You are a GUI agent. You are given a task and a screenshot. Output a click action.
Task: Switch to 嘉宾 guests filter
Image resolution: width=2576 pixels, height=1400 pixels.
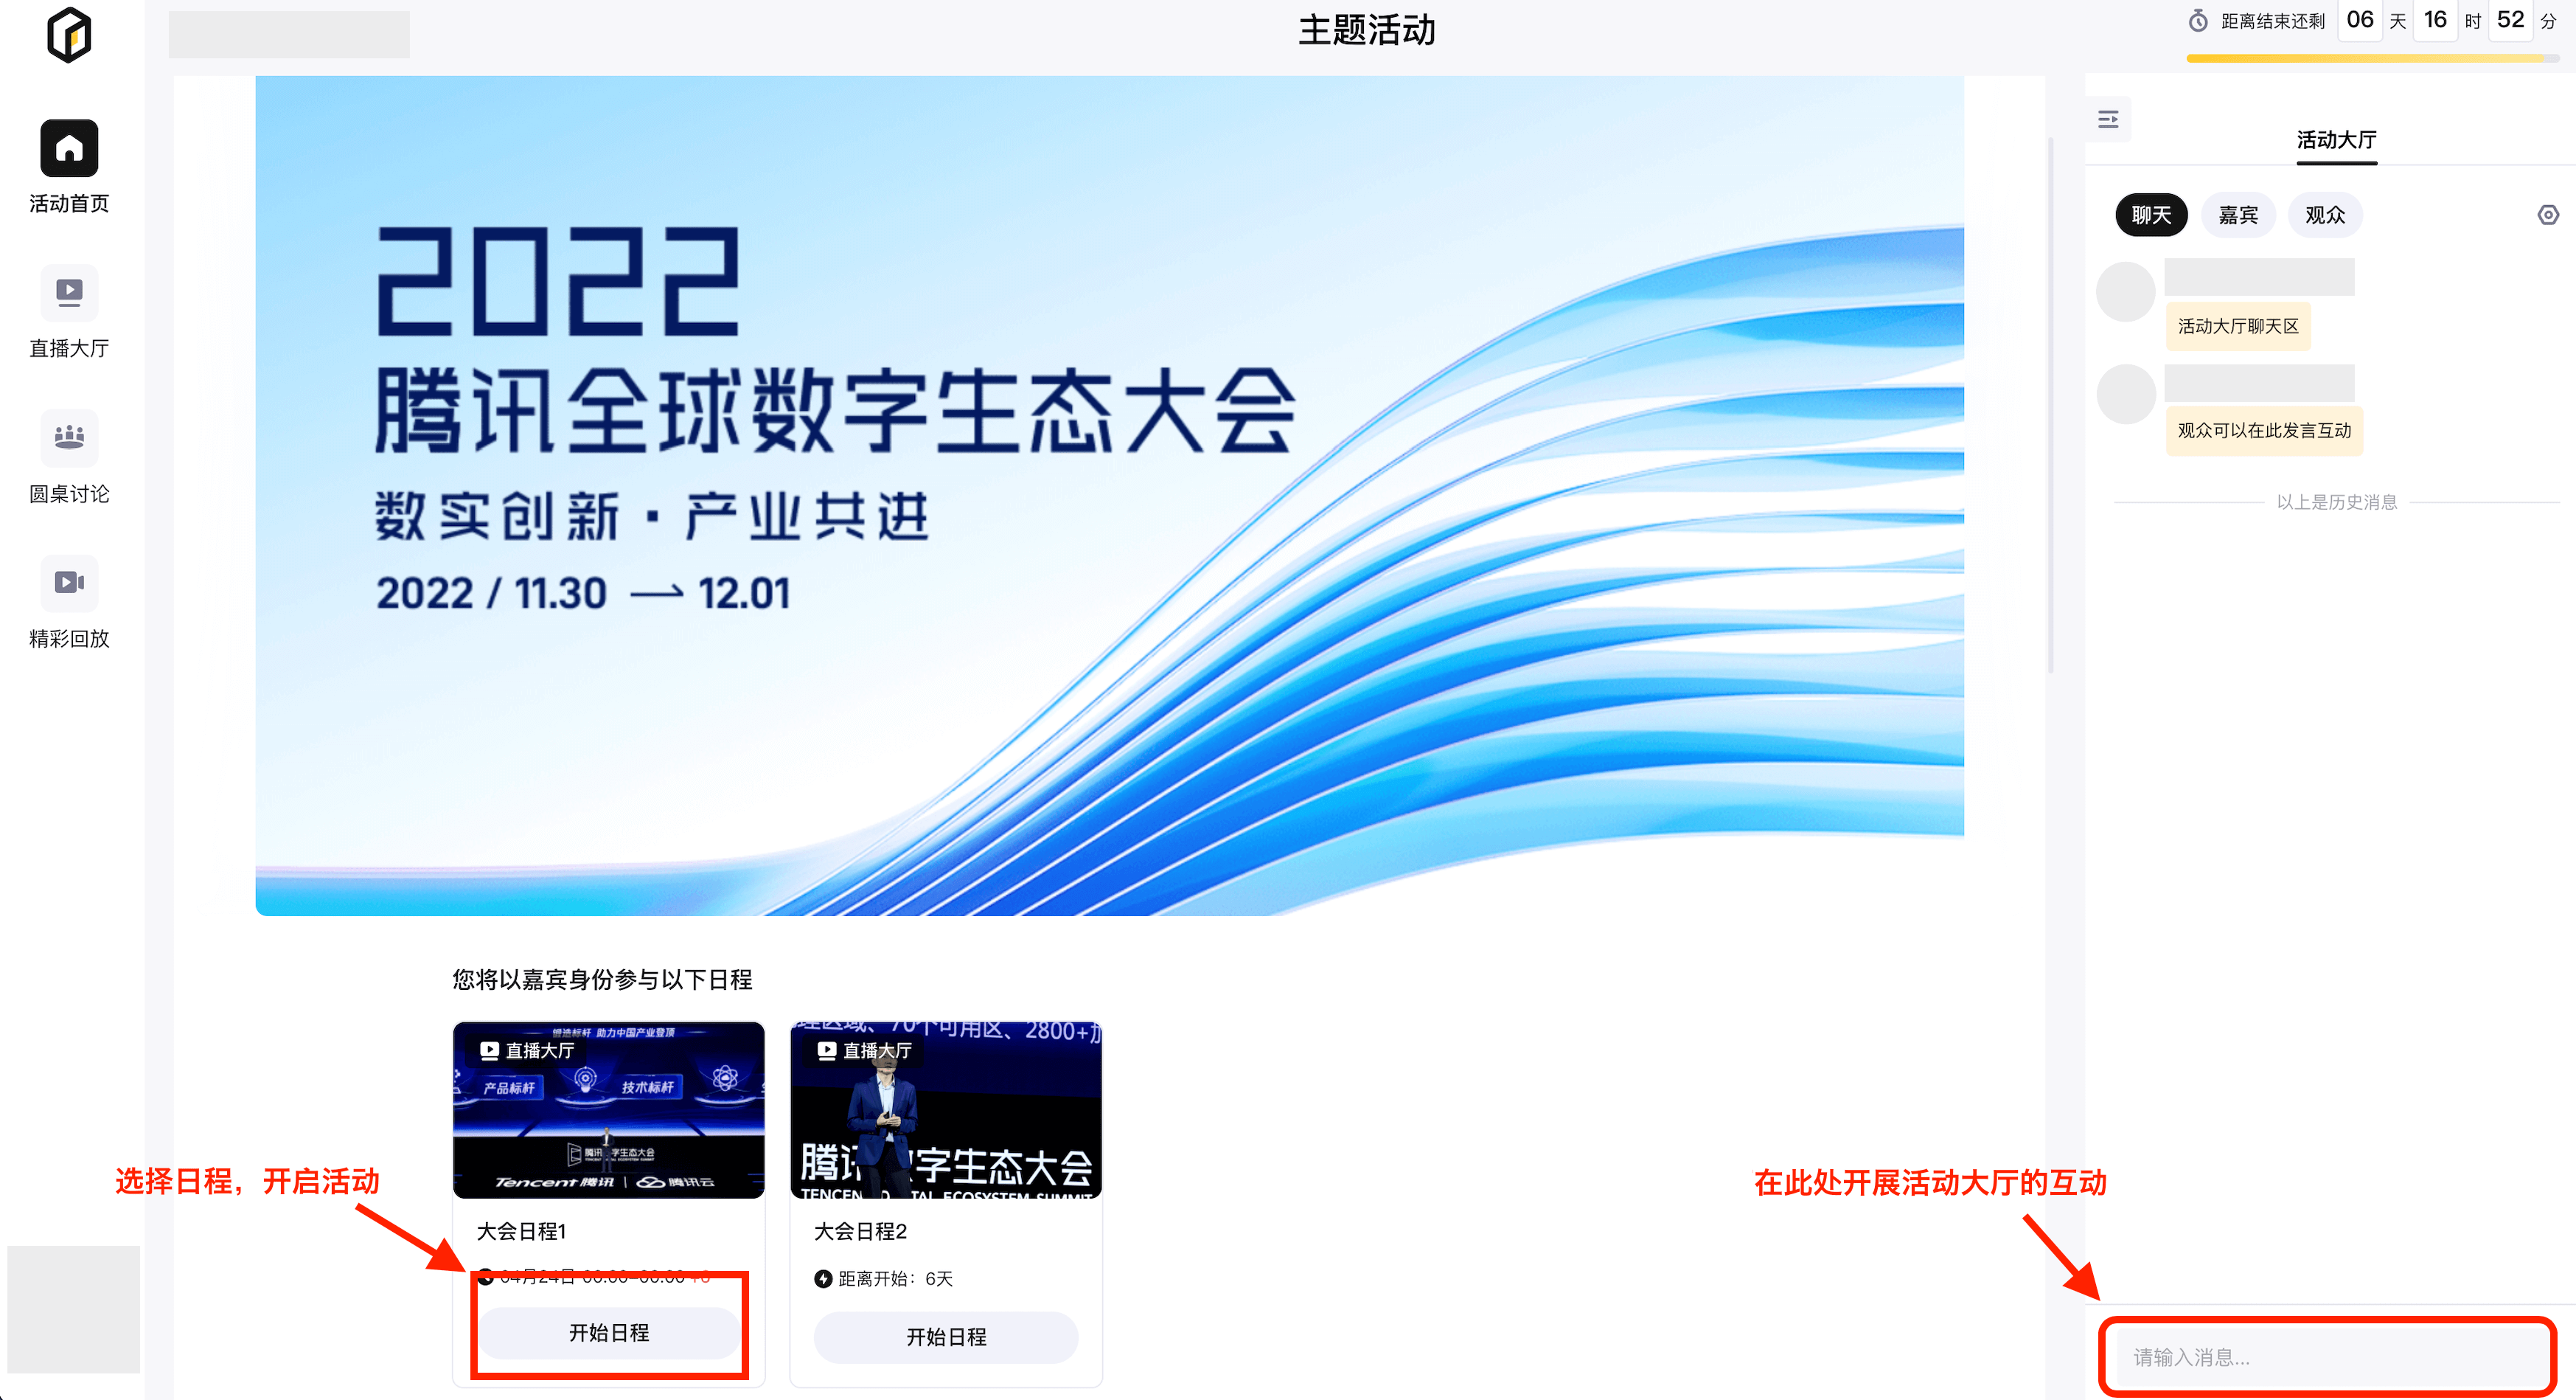coord(2238,215)
